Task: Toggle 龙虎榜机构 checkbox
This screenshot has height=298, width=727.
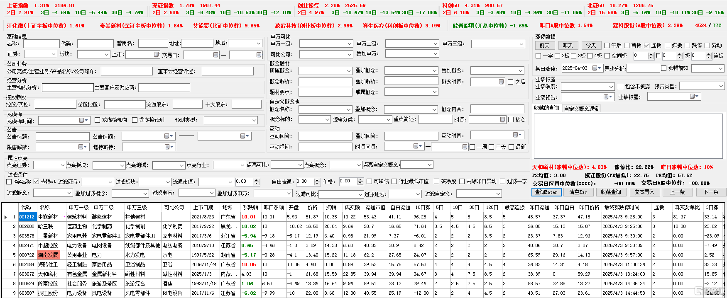Action: pos(97,120)
